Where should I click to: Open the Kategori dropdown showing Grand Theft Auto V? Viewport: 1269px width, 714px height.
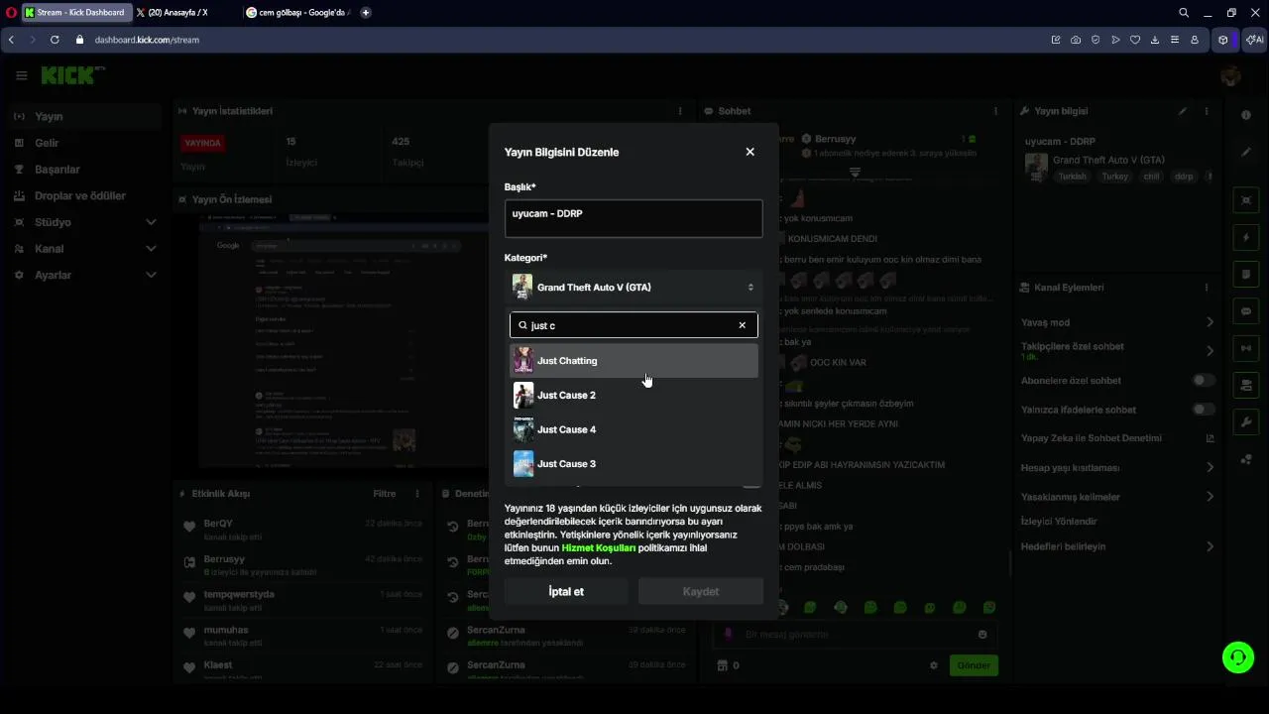[x=634, y=288]
